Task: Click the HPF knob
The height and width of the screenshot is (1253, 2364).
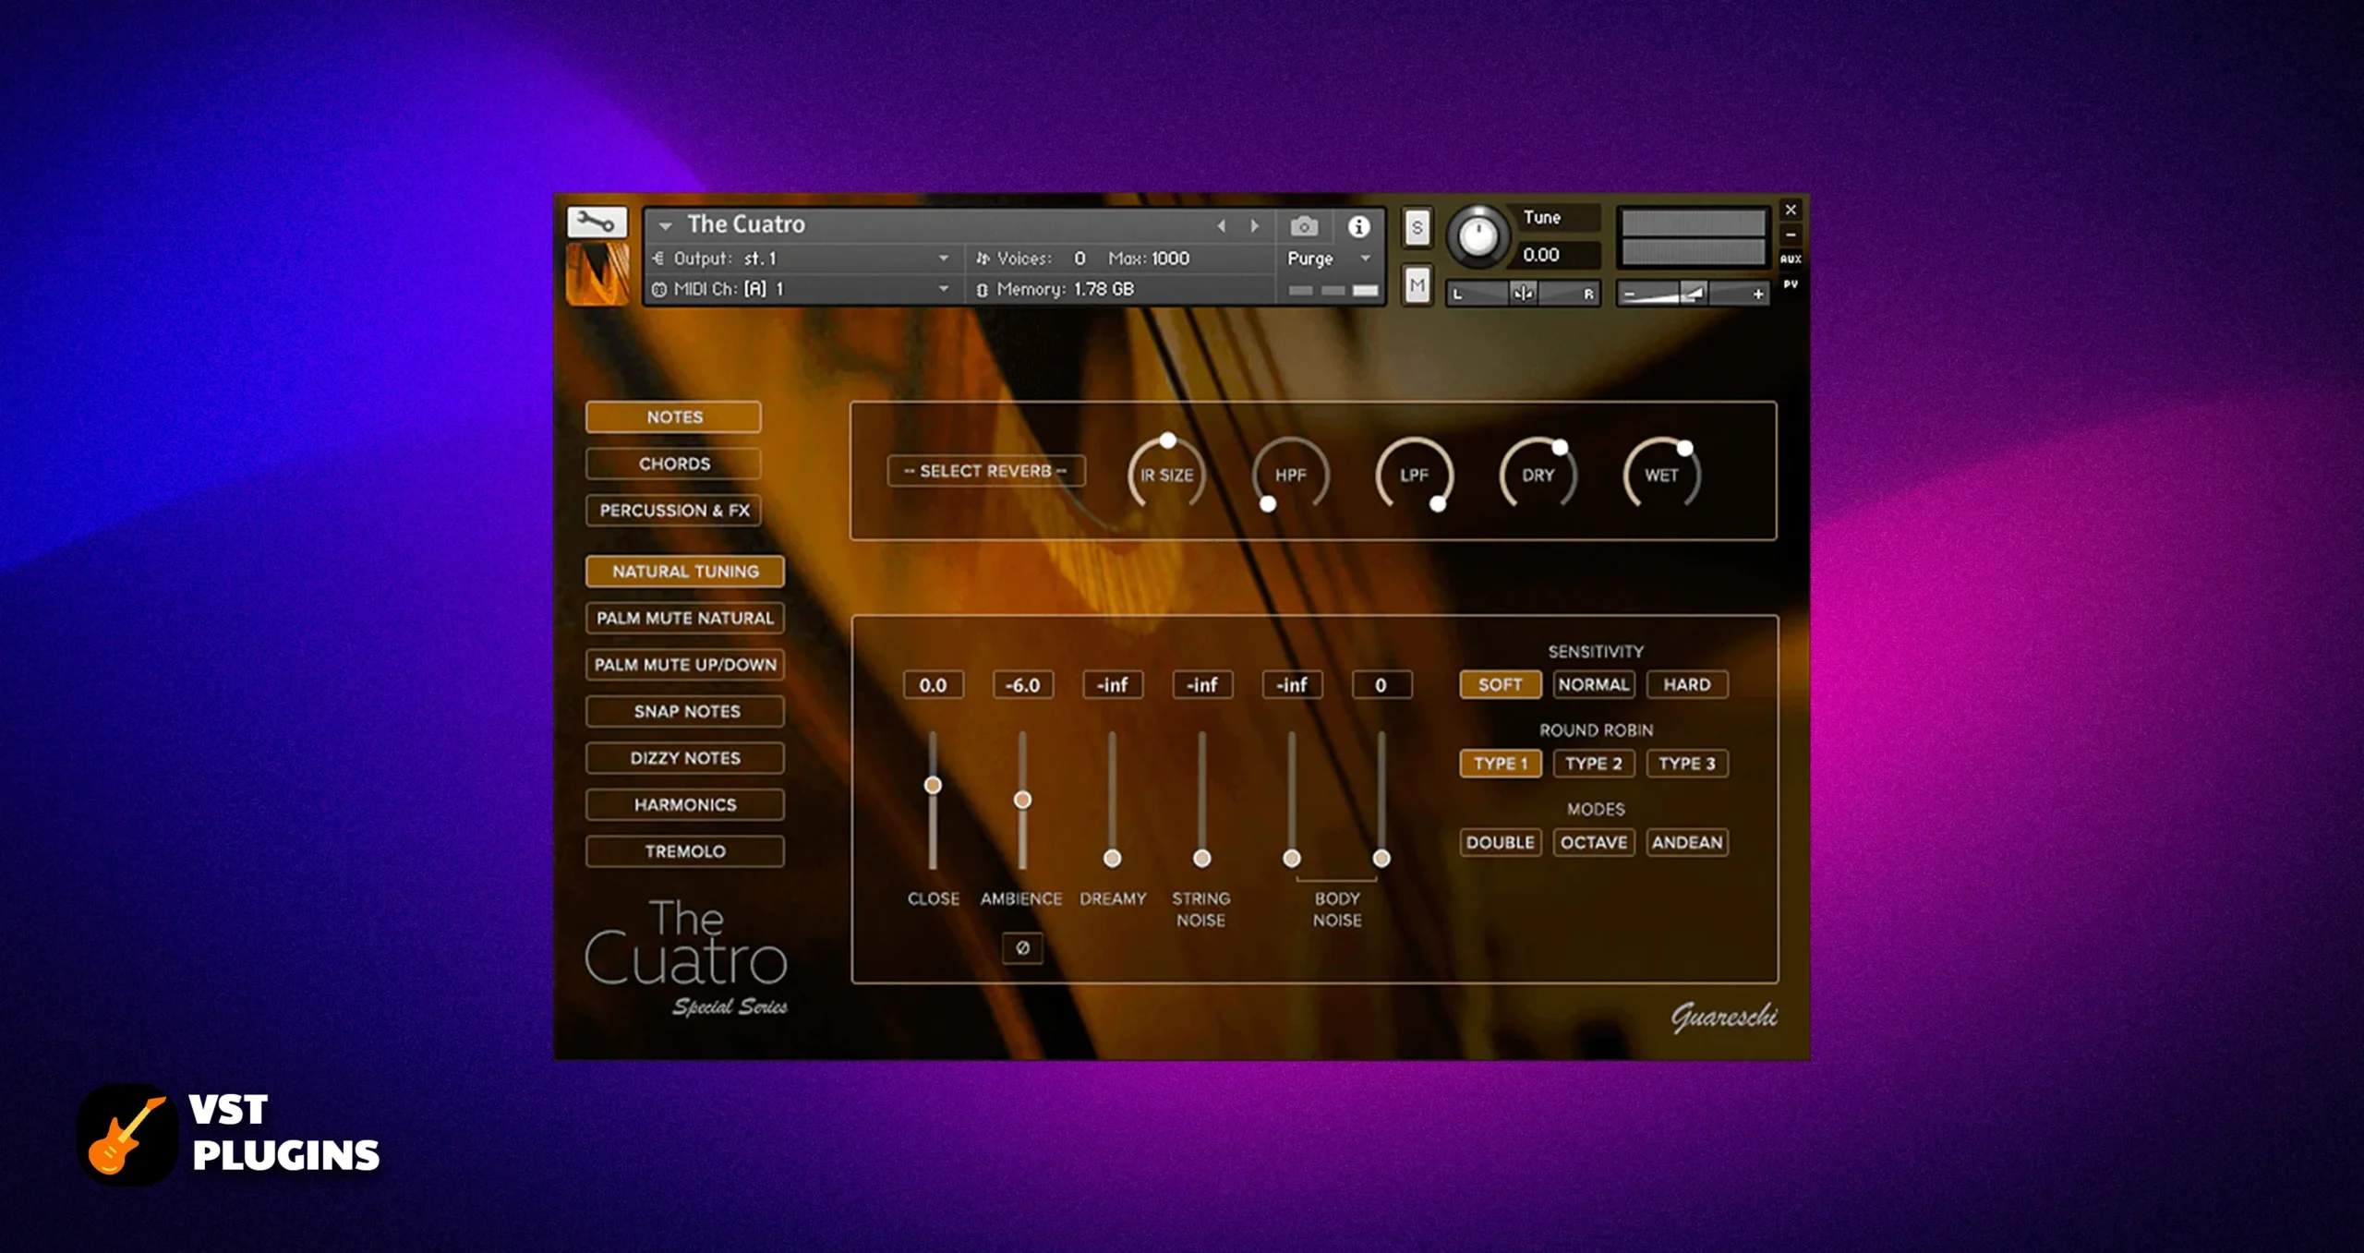Action: coord(1290,474)
